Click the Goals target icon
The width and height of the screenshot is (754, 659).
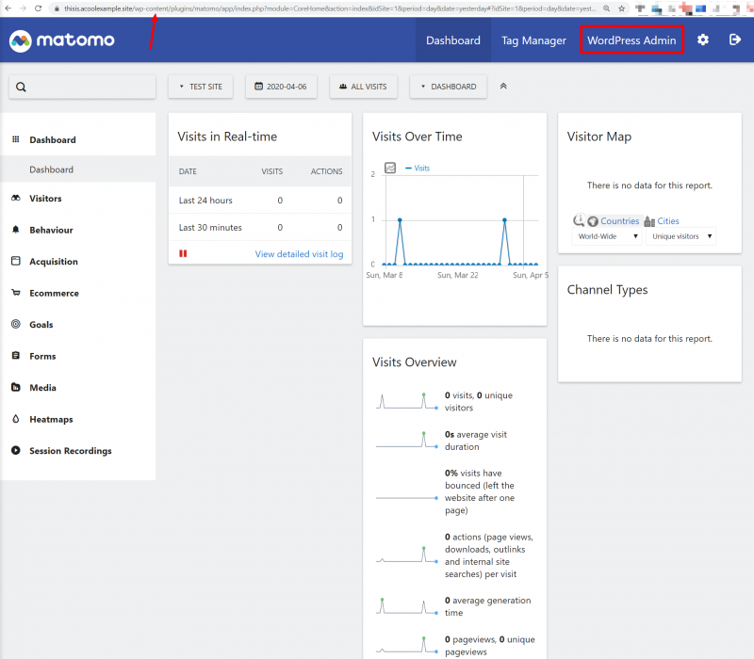[16, 324]
